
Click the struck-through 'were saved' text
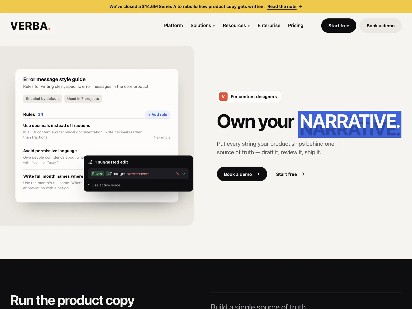click(x=138, y=174)
